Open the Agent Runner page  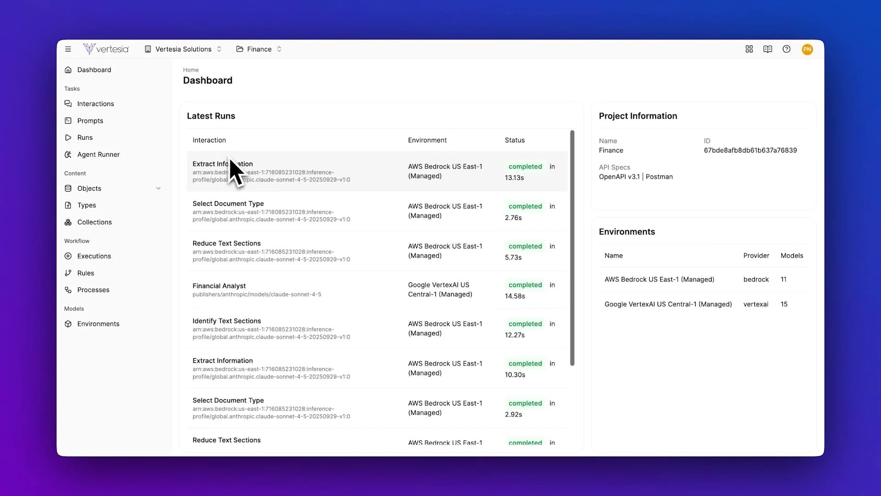pyautogui.click(x=98, y=154)
